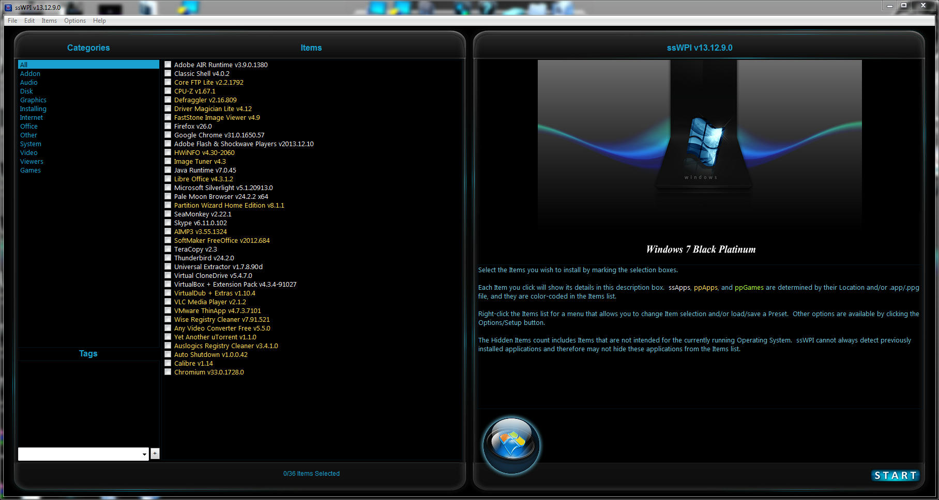Open the Items menu

[x=49, y=21]
